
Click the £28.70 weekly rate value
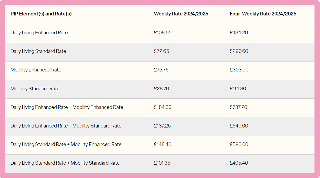pyautogui.click(x=162, y=89)
